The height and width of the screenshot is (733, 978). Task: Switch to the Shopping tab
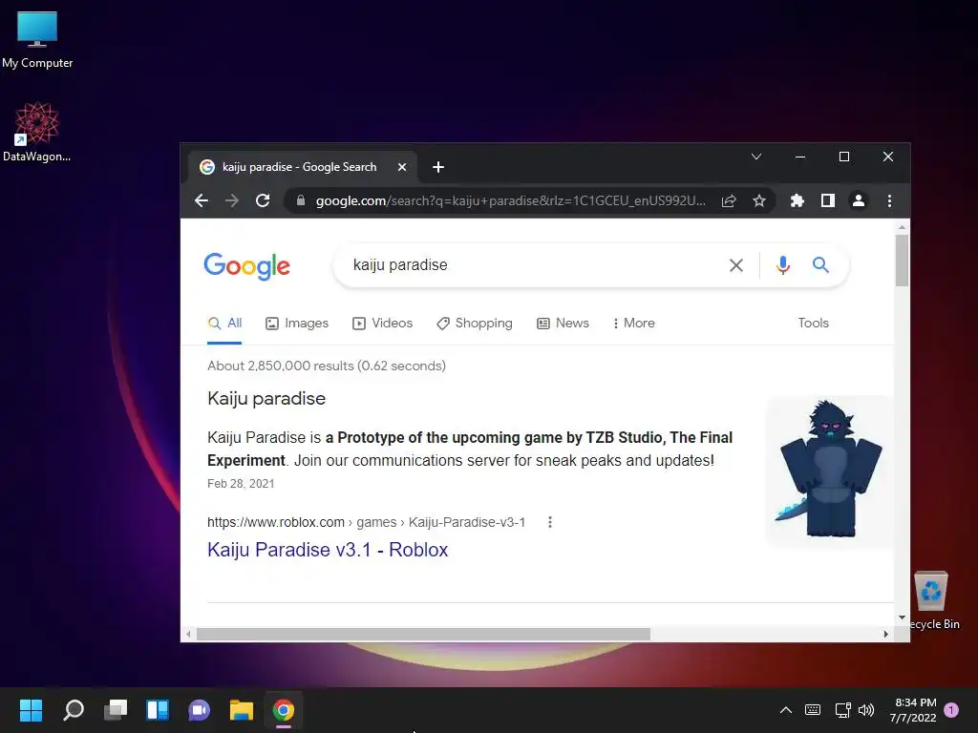474,323
